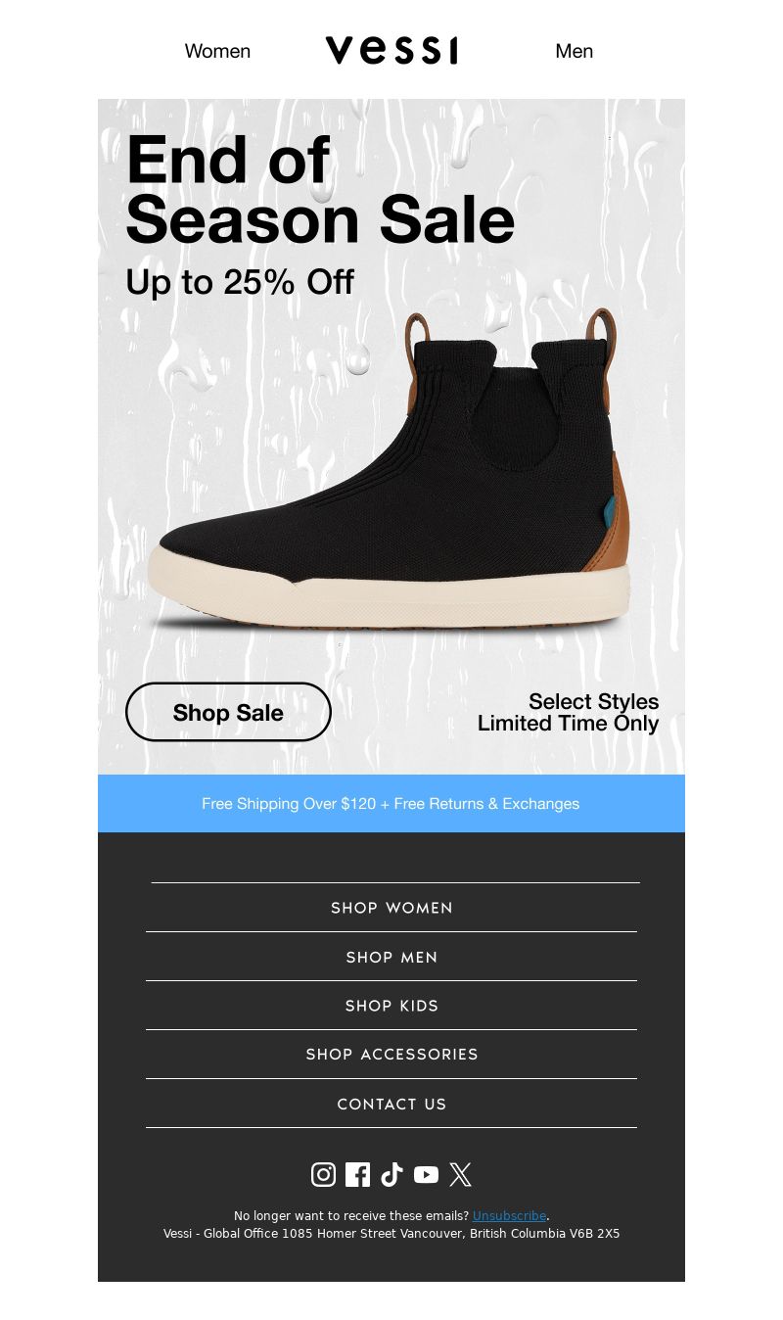
Task: Click the Select Styles Limited Time Only text
Action: click(x=568, y=713)
